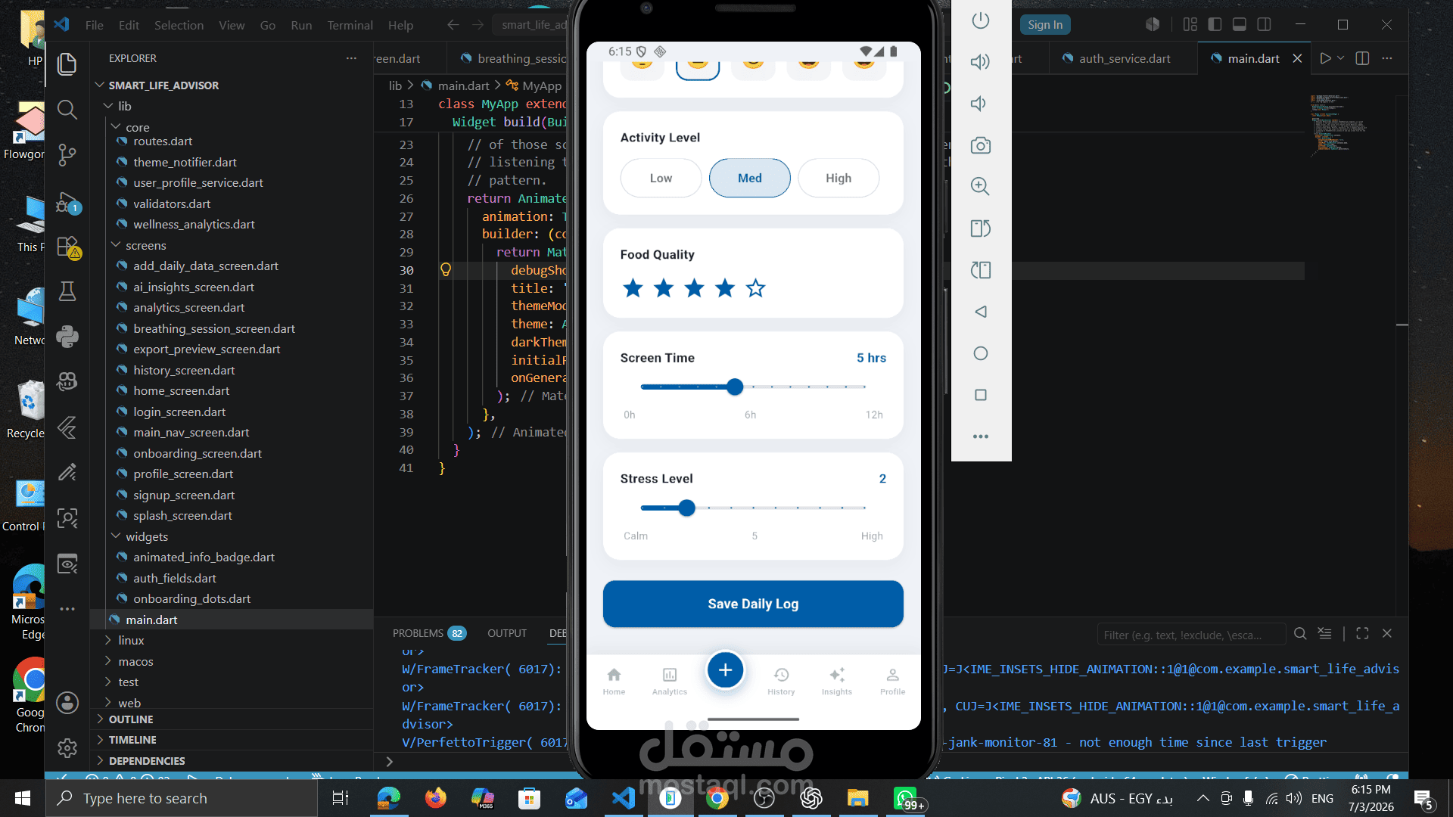Click the debug console filter field

click(x=1191, y=635)
